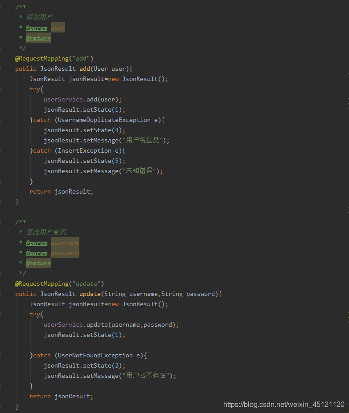Click @return in the 更改用户密码 doc comment
349x413 pixels.
click(38, 263)
